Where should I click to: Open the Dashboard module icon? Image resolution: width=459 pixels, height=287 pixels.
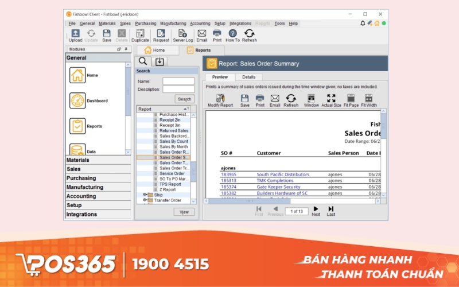(x=77, y=100)
